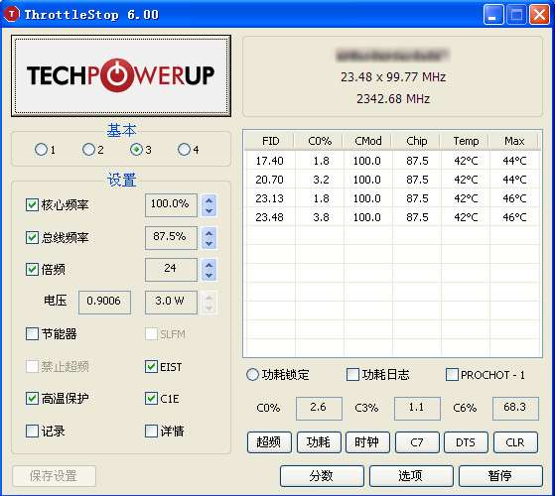Decrease 总线频率 with the down arrow

pyautogui.click(x=208, y=244)
